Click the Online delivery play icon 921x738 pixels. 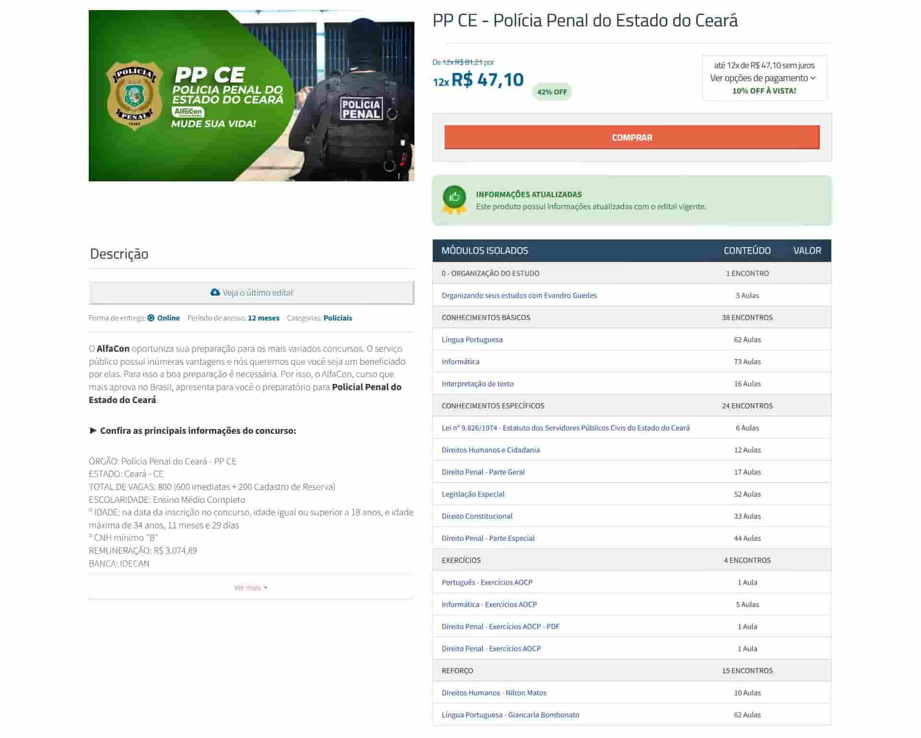click(151, 318)
